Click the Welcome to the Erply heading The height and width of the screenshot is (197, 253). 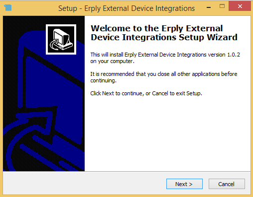164,33
